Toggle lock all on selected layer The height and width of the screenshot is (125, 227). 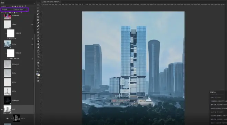click(14, 13)
